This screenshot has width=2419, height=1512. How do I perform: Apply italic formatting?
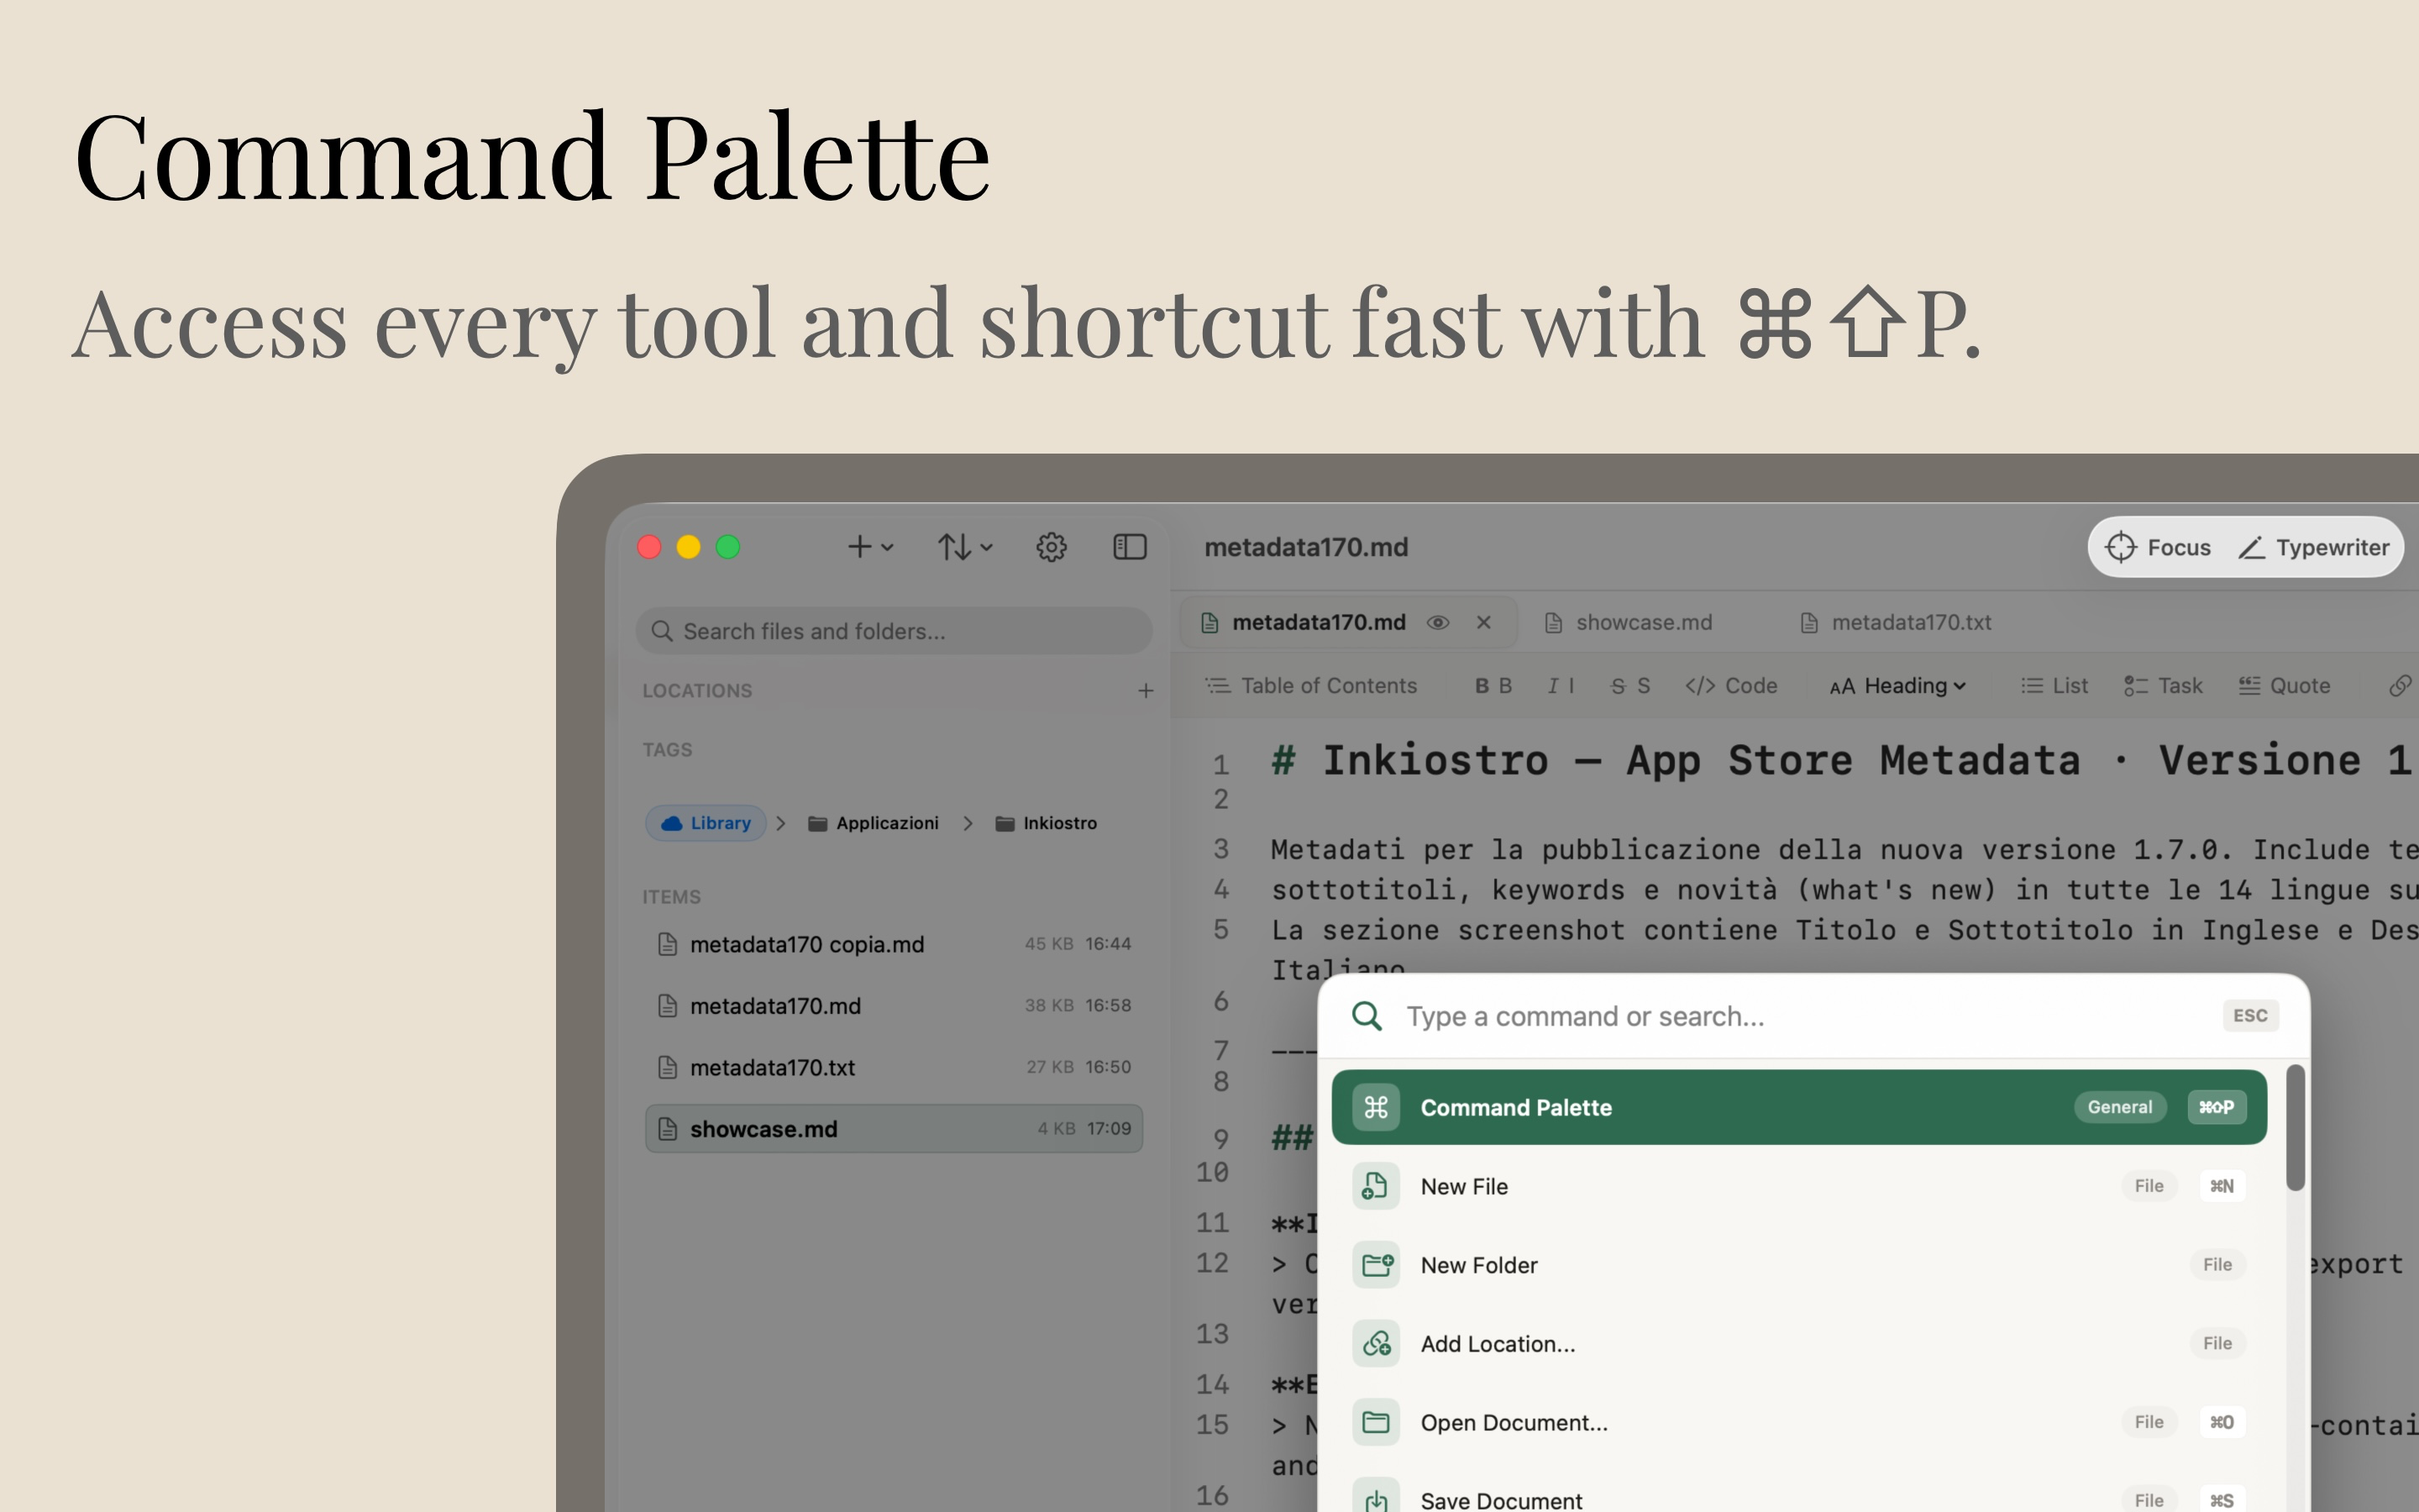pyautogui.click(x=1561, y=685)
